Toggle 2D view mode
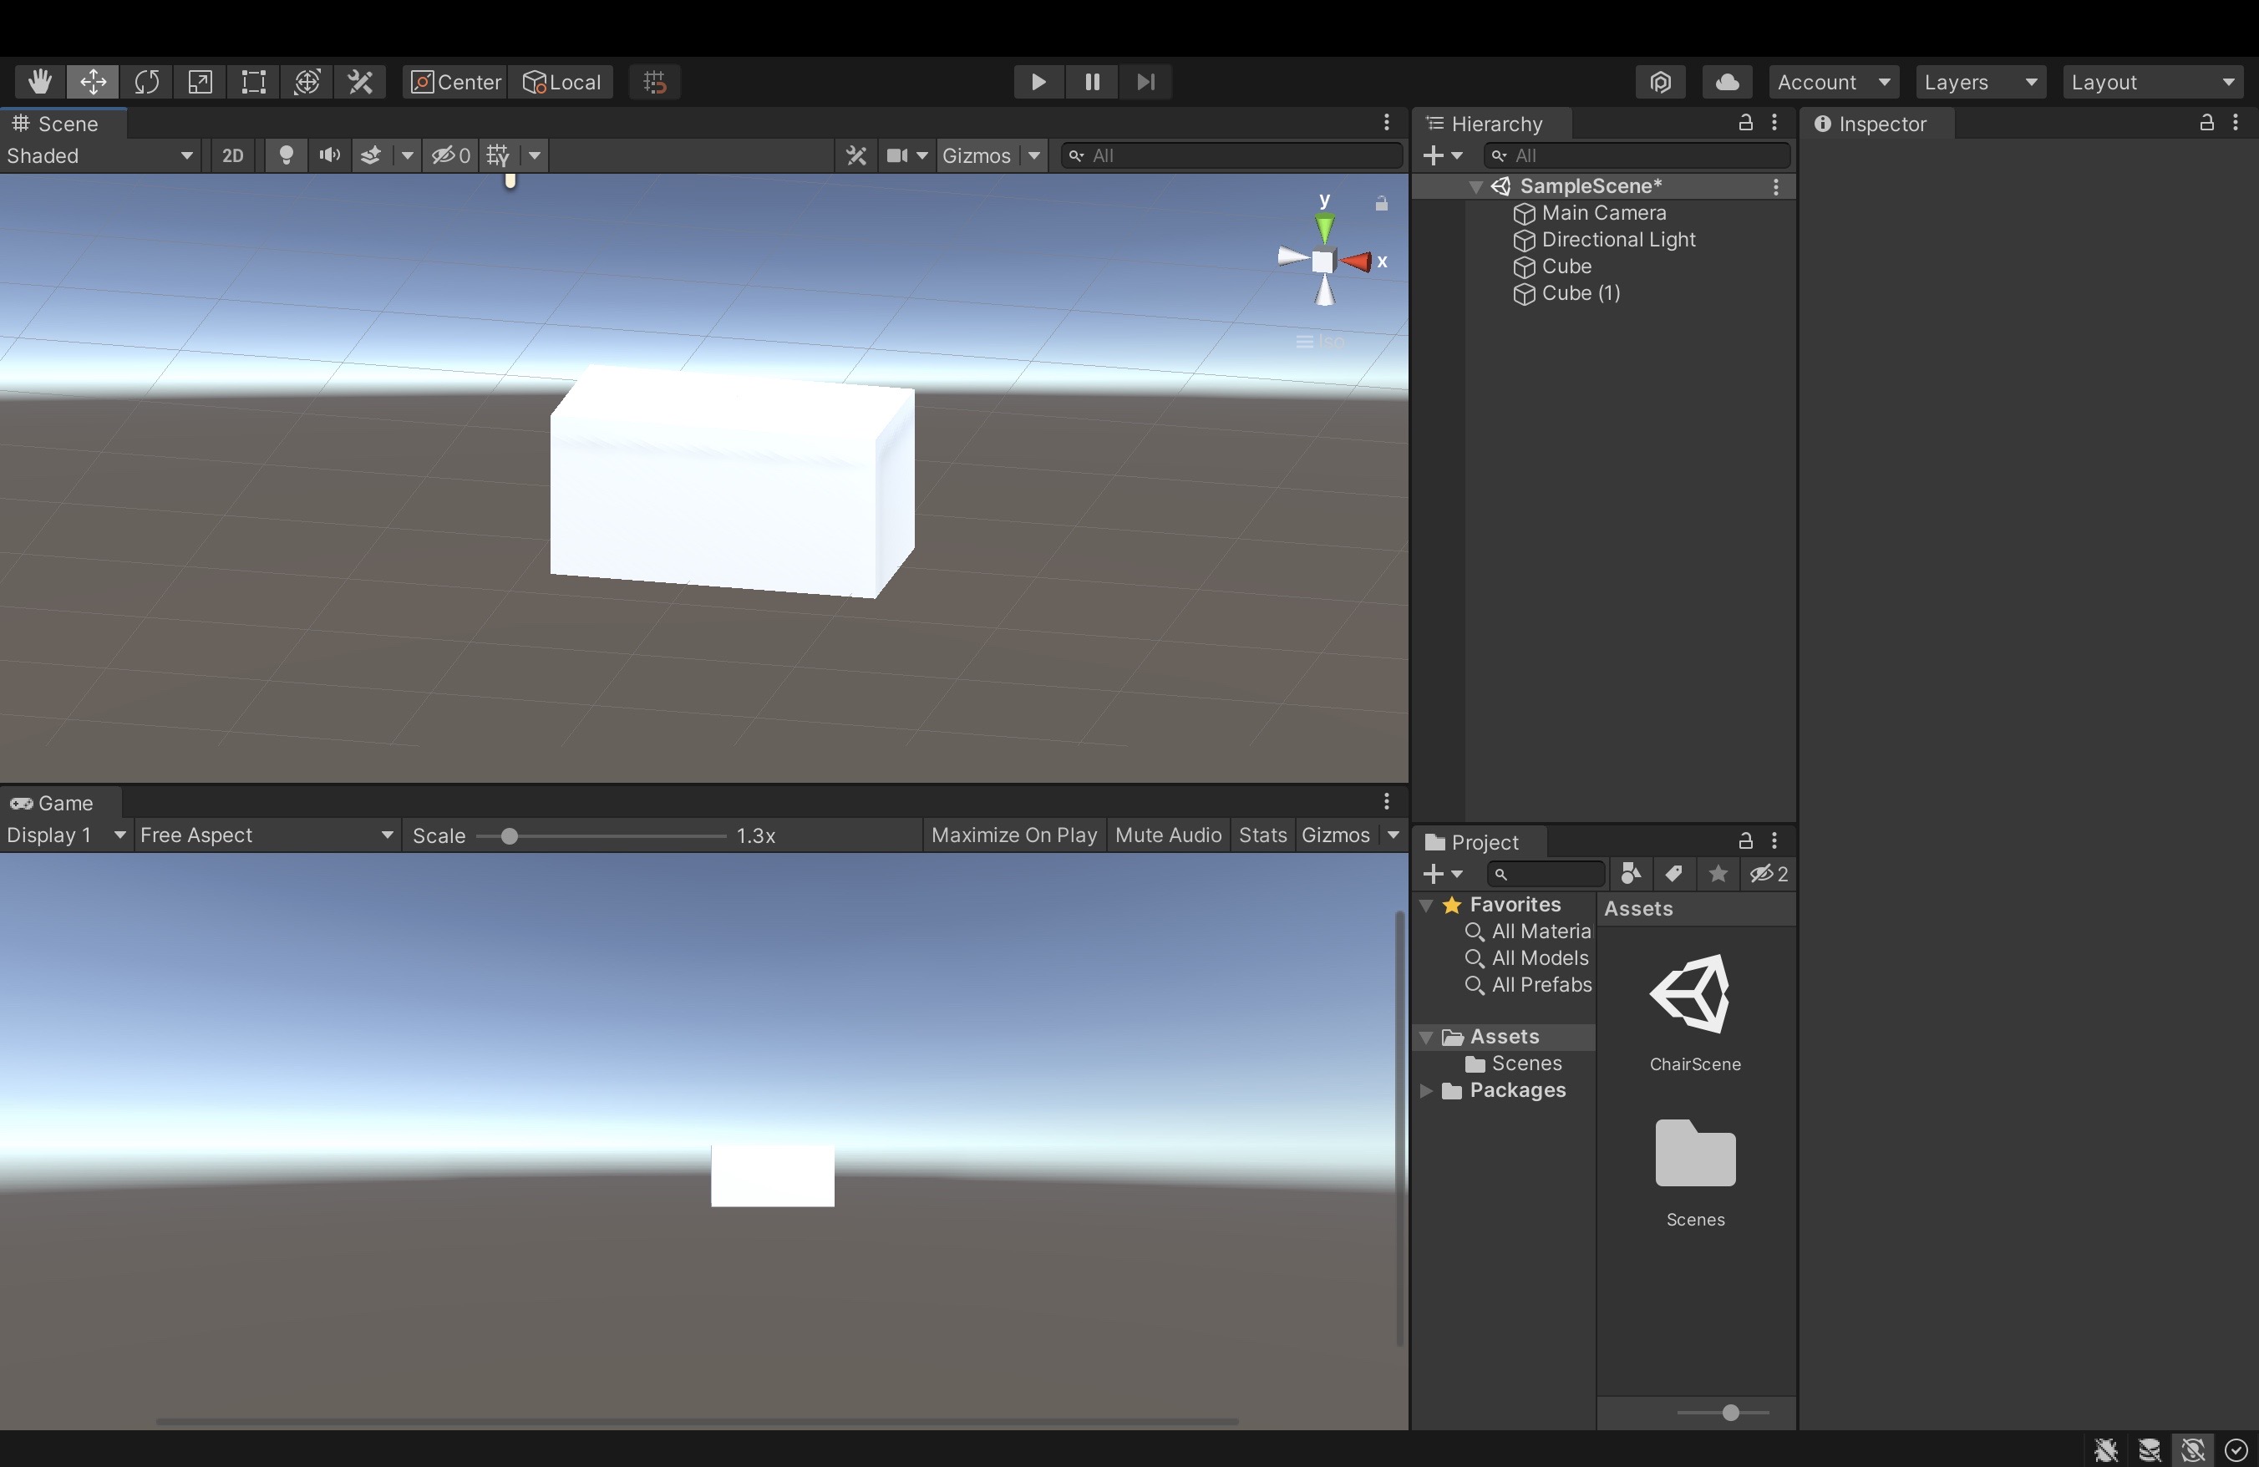Viewport: 2259px width, 1467px height. pyautogui.click(x=232, y=155)
